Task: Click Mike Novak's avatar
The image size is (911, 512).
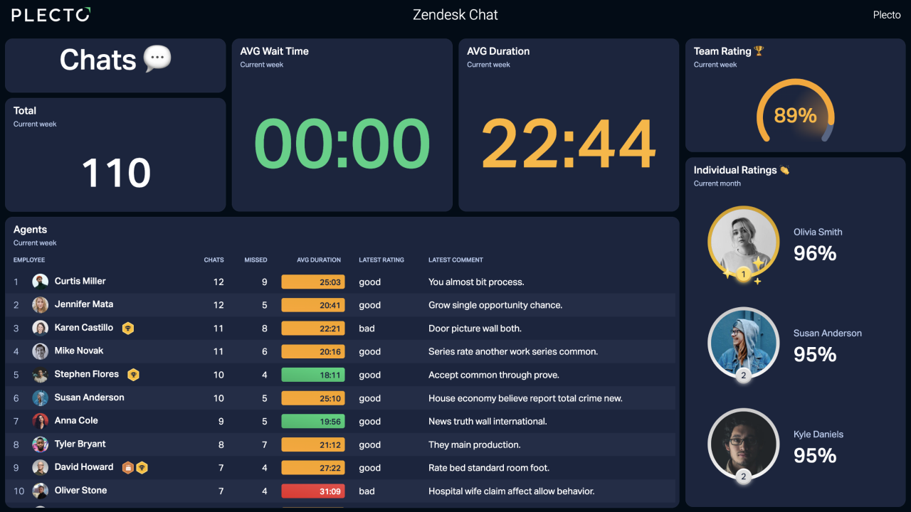Action: (41, 351)
